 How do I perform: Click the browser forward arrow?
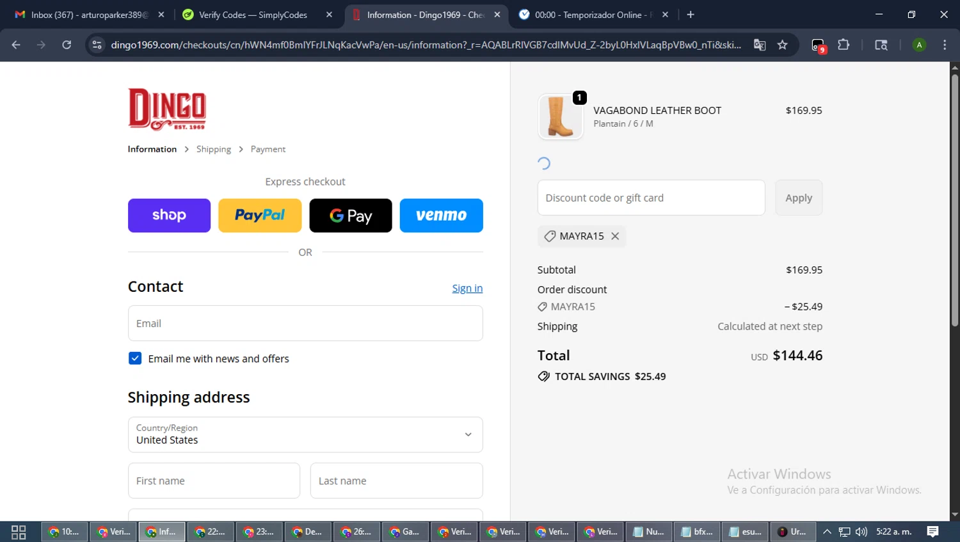click(41, 45)
